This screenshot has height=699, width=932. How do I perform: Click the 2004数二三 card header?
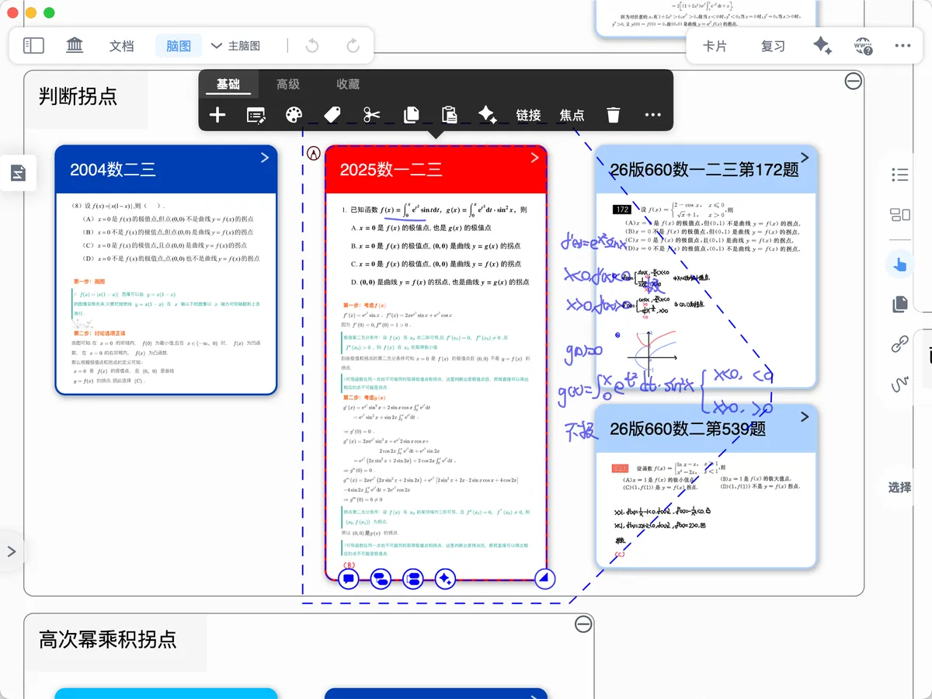pos(166,169)
